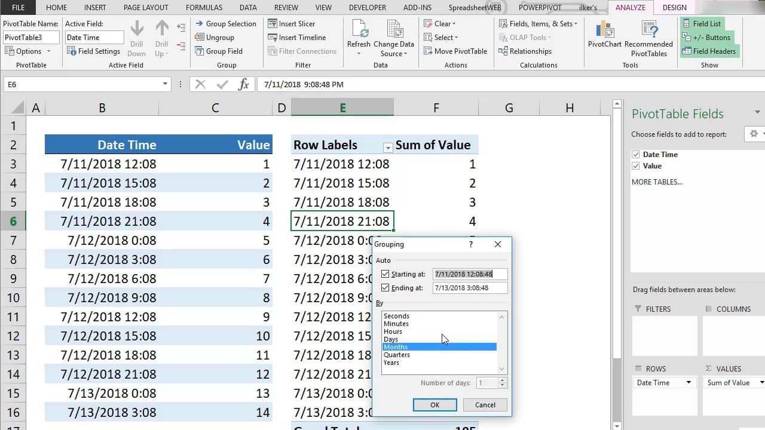This screenshot has height=430, width=765.
Task: Open the Date Time dropdown in ROWS area
Action: click(688, 383)
